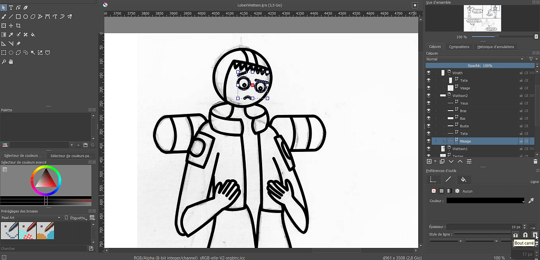
Task: Delete layer with the trash icon
Action: coord(535,161)
